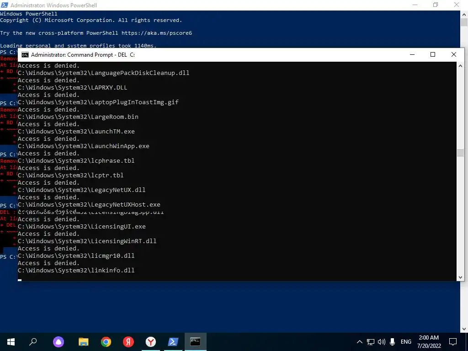Viewport: 468px width, 351px height.
Task: Click the lcptr.tbl path line
Action: coord(71,175)
